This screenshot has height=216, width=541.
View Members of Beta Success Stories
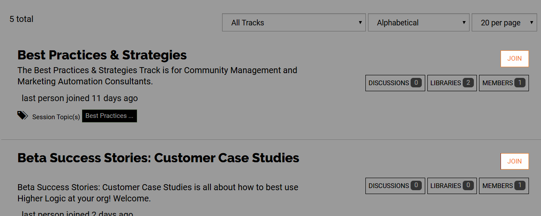coord(504,186)
